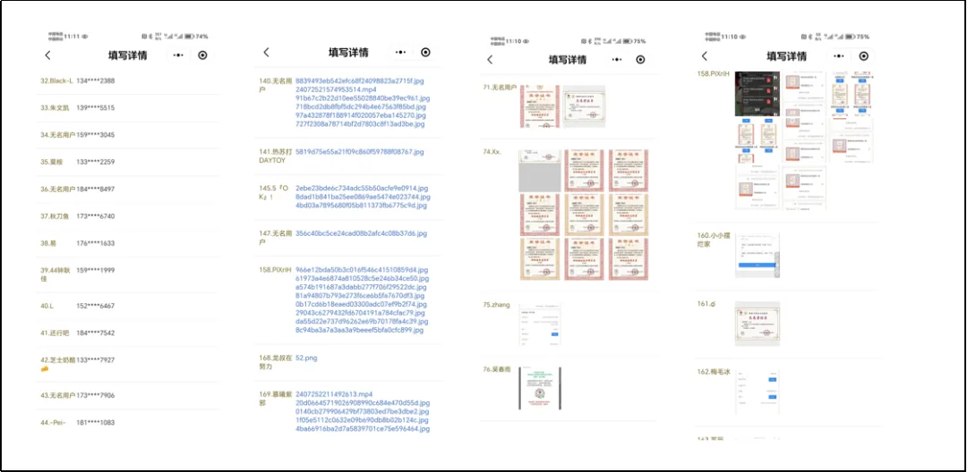Open the thumbnail beside 75.zhang

point(540,324)
